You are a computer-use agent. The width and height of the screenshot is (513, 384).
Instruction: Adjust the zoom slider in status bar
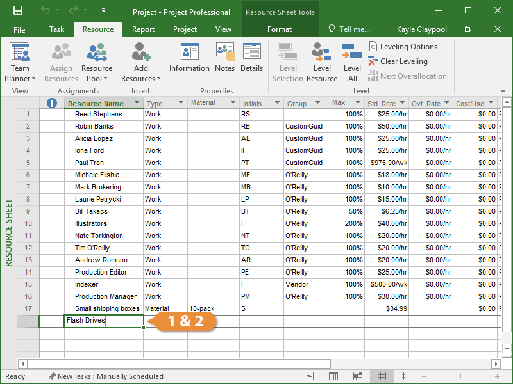coord(460,376)
